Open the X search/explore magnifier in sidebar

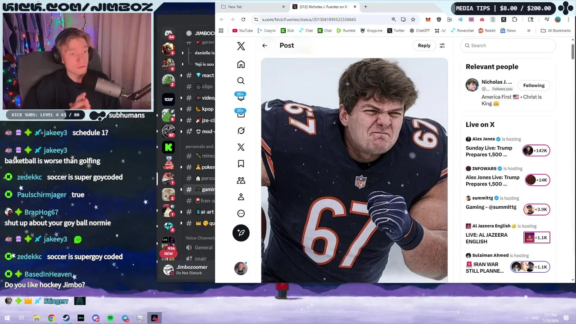click(241, 81)
